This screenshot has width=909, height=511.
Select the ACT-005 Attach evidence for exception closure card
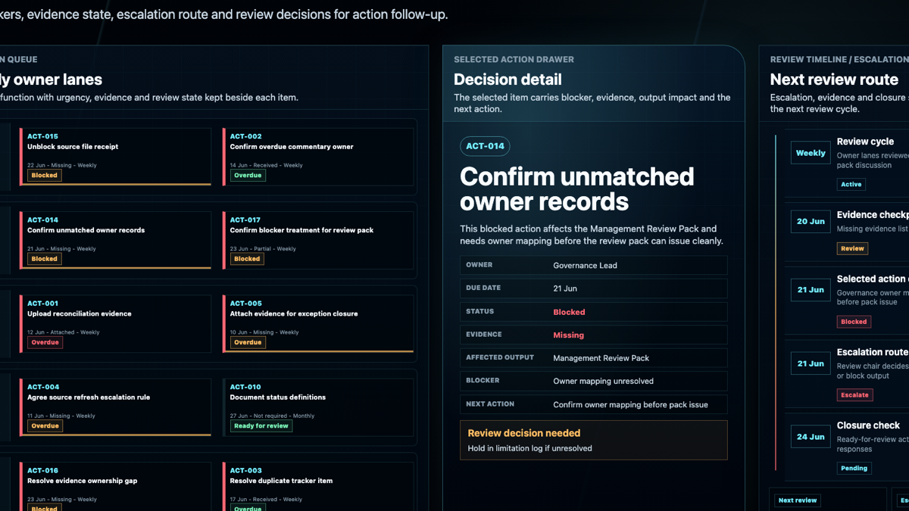click(x=318, y=324)
